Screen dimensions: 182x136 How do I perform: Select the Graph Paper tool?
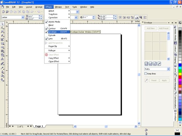2,51
